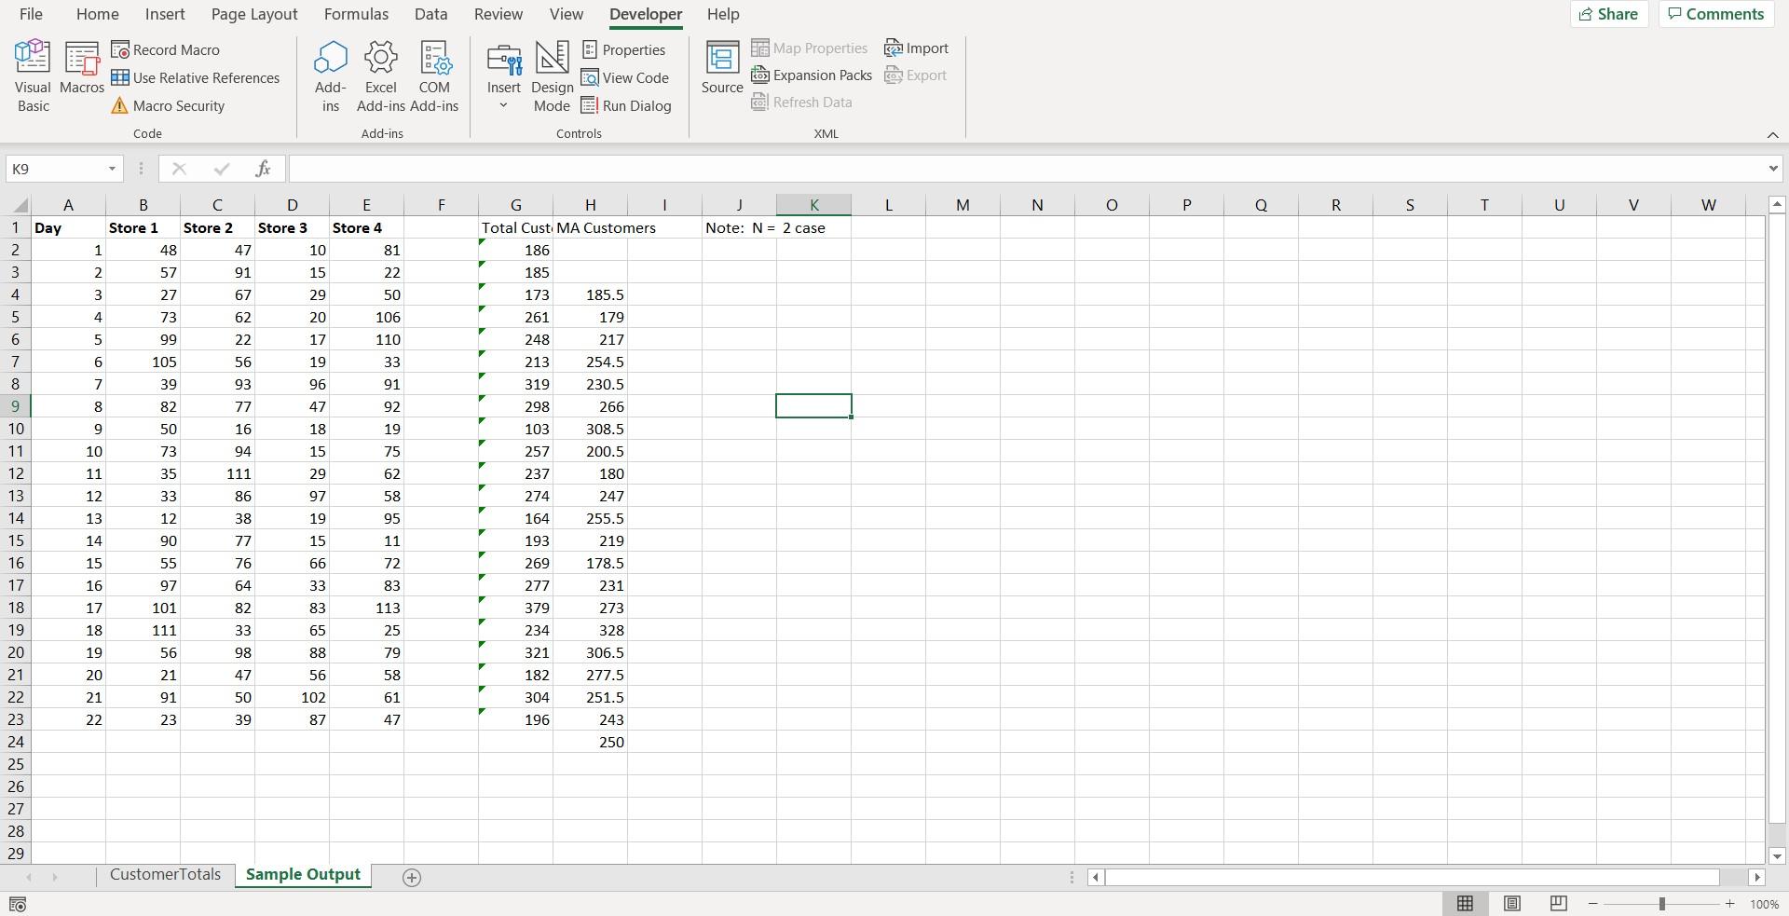Select the 'Day' header cell
Image resolution: width=1789 pixels, height=916 pixels.
(x=68, y=227)
